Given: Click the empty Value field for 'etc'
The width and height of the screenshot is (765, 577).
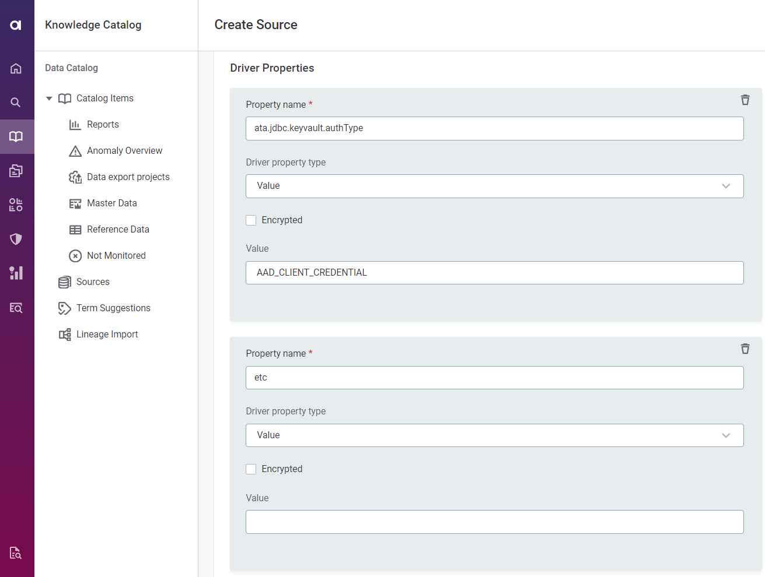Looking at the screenshot, I should 494,522.
